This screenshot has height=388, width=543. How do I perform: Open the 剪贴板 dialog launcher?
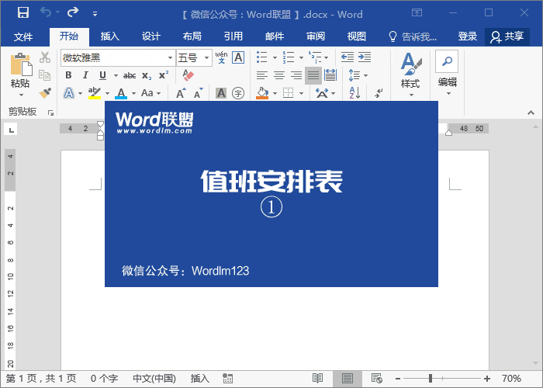tap(51, 113)
